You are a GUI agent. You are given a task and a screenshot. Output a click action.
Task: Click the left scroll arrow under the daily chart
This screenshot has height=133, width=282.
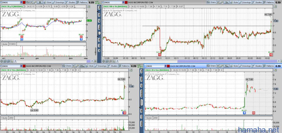click(x=15, y=61)
